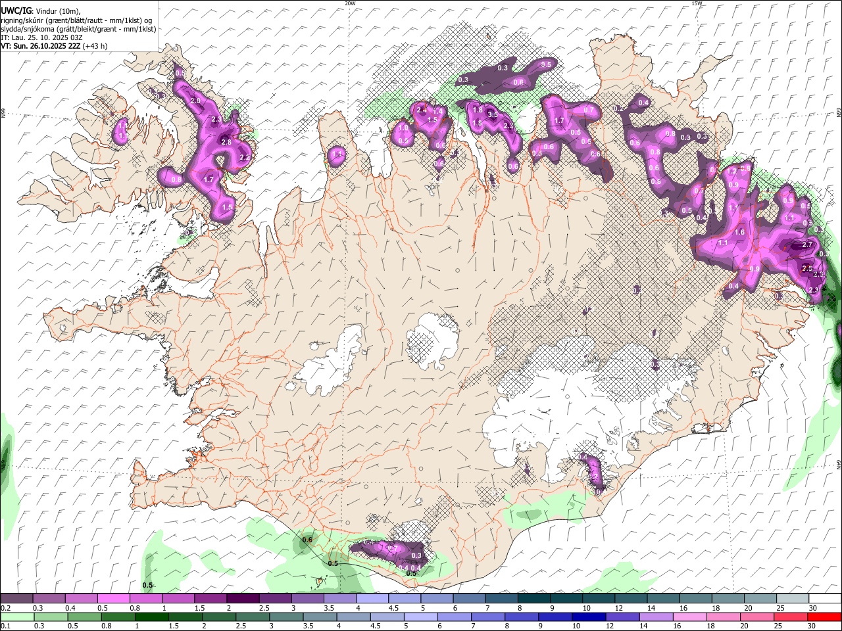Click the 2.8 snowfall value in the Westfjords
Image resolution: width=842 pixels, height=631 pixels.
click(x=226, y=142)
